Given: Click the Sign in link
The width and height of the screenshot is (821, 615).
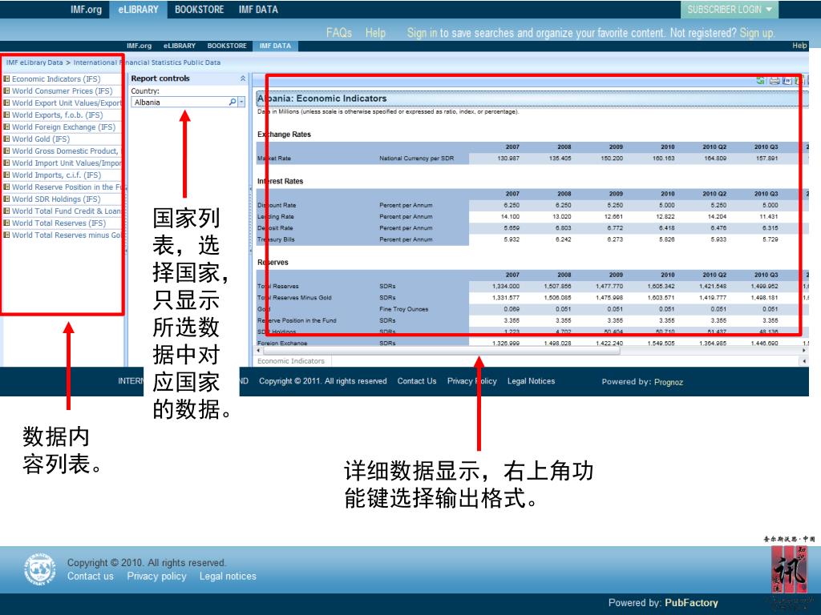Looking at the screenshot, I should click(422, 33).
